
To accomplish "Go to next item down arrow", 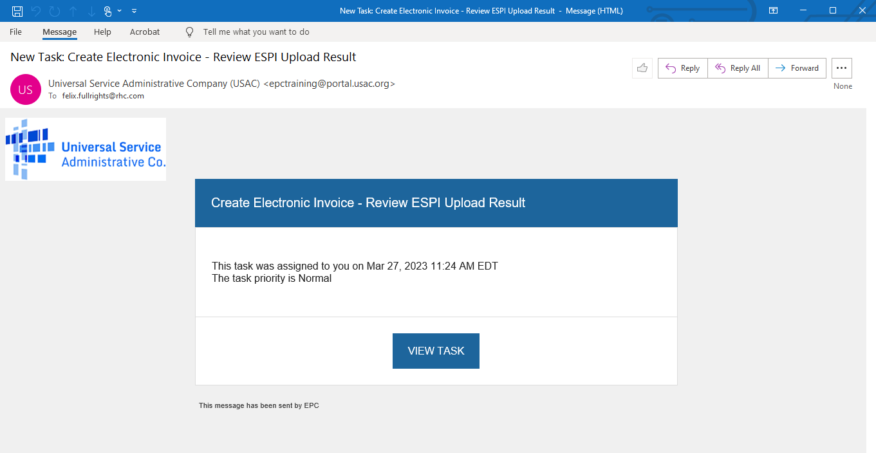I will [x=91, y=11].
